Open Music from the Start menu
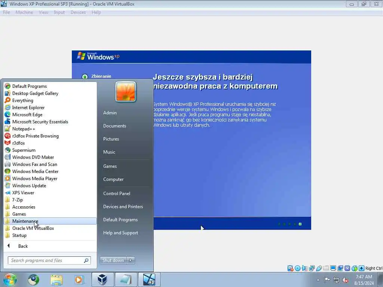The width and height of the screenshot is (383, 287). 125,152
